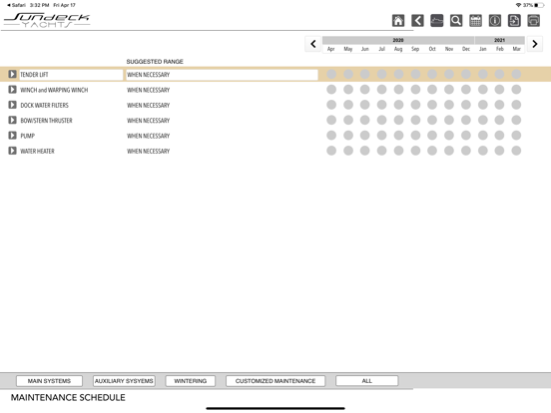
Task: Tap the Wi-Fi status icon
Action: (518, 5)
